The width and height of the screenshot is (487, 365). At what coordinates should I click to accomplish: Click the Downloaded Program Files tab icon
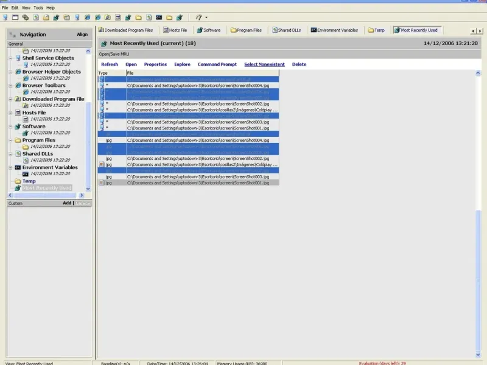click(x=101, y=30)
